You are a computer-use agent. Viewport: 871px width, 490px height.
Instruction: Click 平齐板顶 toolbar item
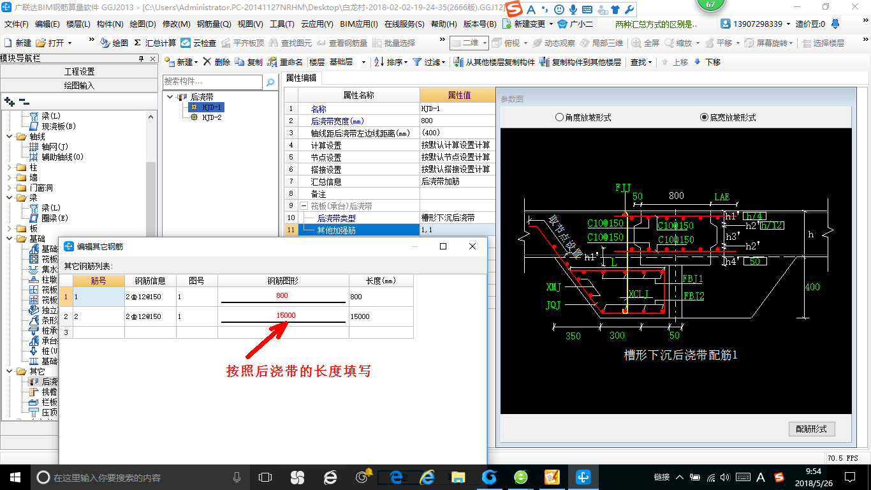[x=242, y=43]
